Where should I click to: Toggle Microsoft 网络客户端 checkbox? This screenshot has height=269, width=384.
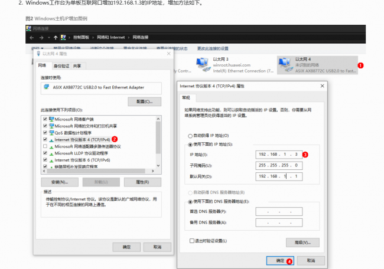point(45,119)
